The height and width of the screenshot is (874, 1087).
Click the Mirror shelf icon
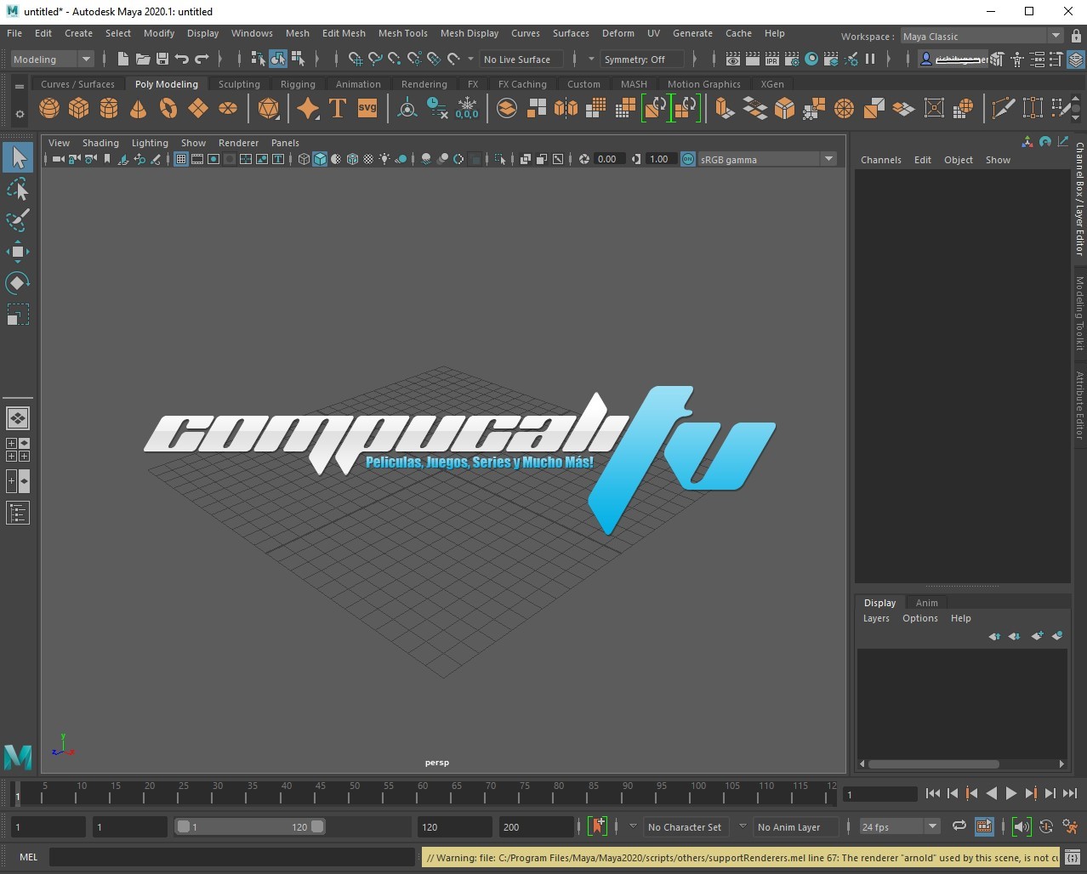pos(566,108)
